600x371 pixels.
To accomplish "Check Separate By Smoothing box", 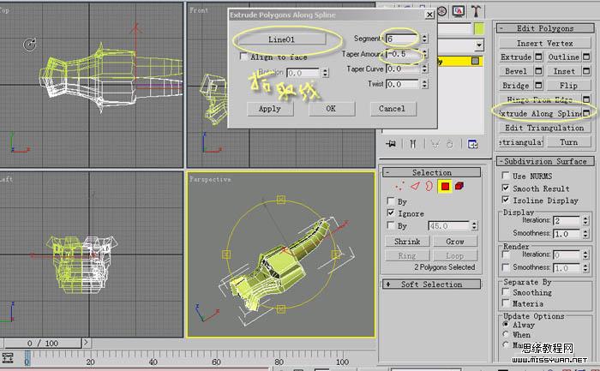I will [x=506, y=292].
